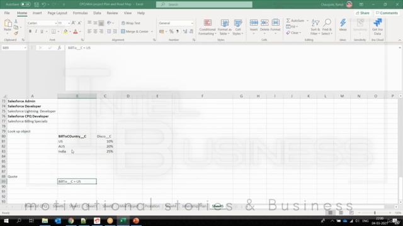
Task: Click the percent style icon
Action: pos(171,31)
